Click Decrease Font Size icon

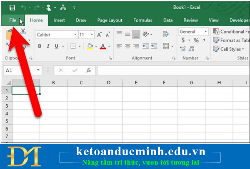click(x=108, y=34)
